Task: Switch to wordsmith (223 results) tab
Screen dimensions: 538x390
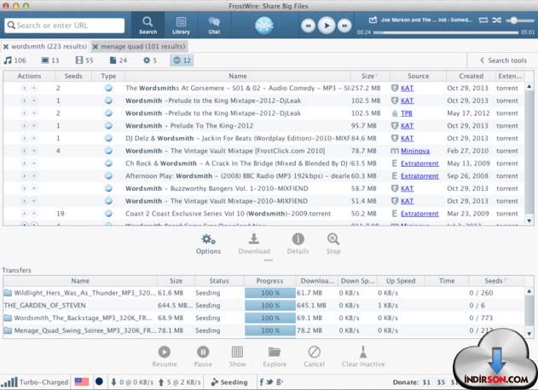Action: 49,46
